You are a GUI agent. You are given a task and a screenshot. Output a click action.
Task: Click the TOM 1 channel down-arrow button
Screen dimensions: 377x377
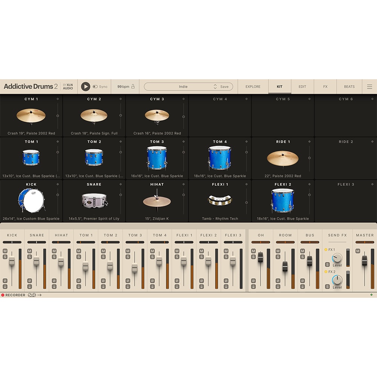click(78, 287)
